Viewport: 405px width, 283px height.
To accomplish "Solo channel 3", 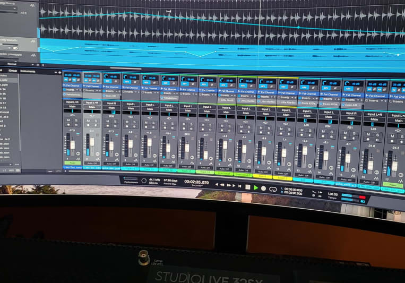I will [x=115, y=122].
